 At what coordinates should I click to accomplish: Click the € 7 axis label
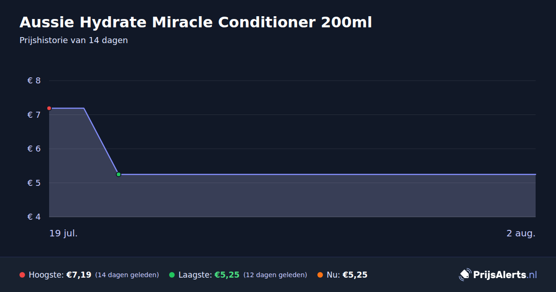coord(34,114)
